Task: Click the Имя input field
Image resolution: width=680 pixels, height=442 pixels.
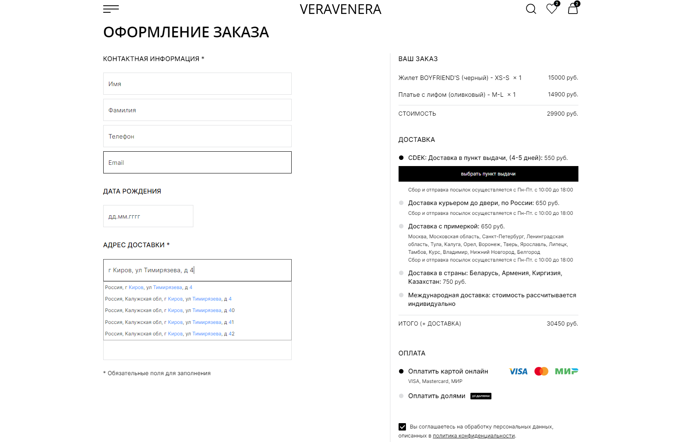Action: (197, 84)
